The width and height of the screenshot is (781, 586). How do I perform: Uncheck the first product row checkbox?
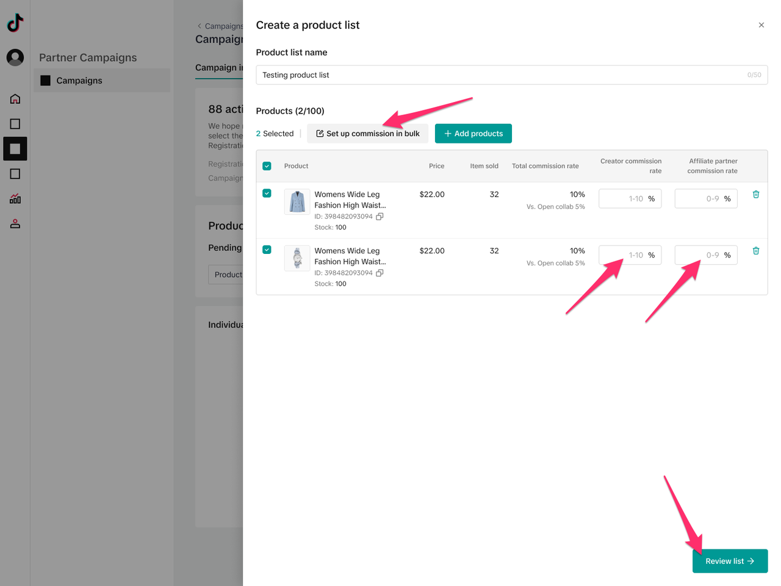point(267,194)
